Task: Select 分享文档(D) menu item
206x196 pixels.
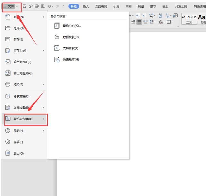Action: coord(24,96)
